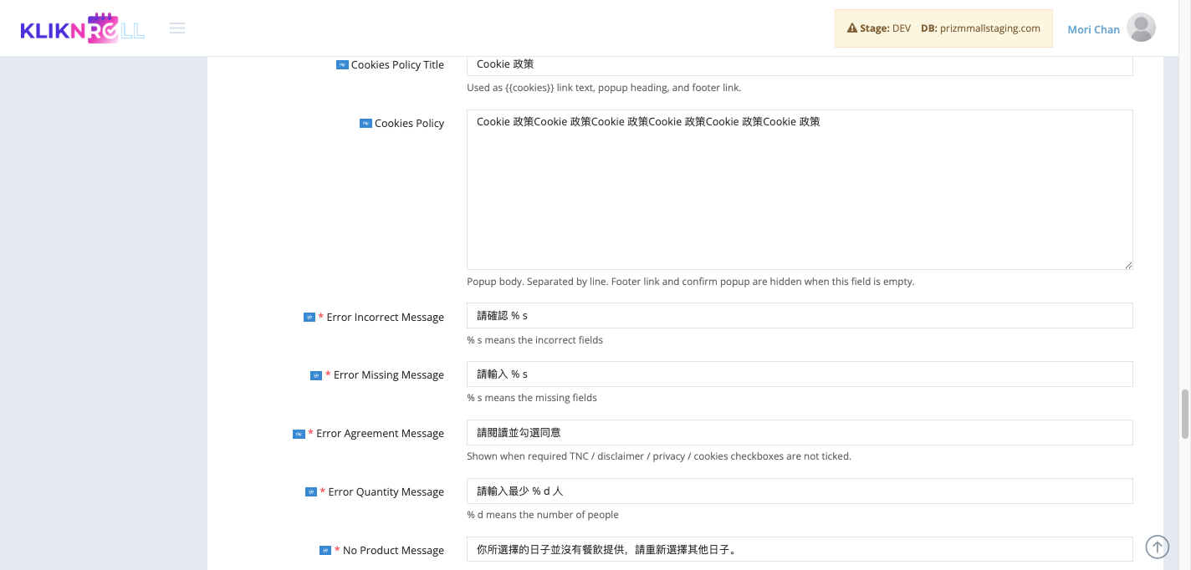The width and height of the screenshot is (1191, 570).
Task: Click hint starting 'Popup body. Separated by line'
Action: 691,282
